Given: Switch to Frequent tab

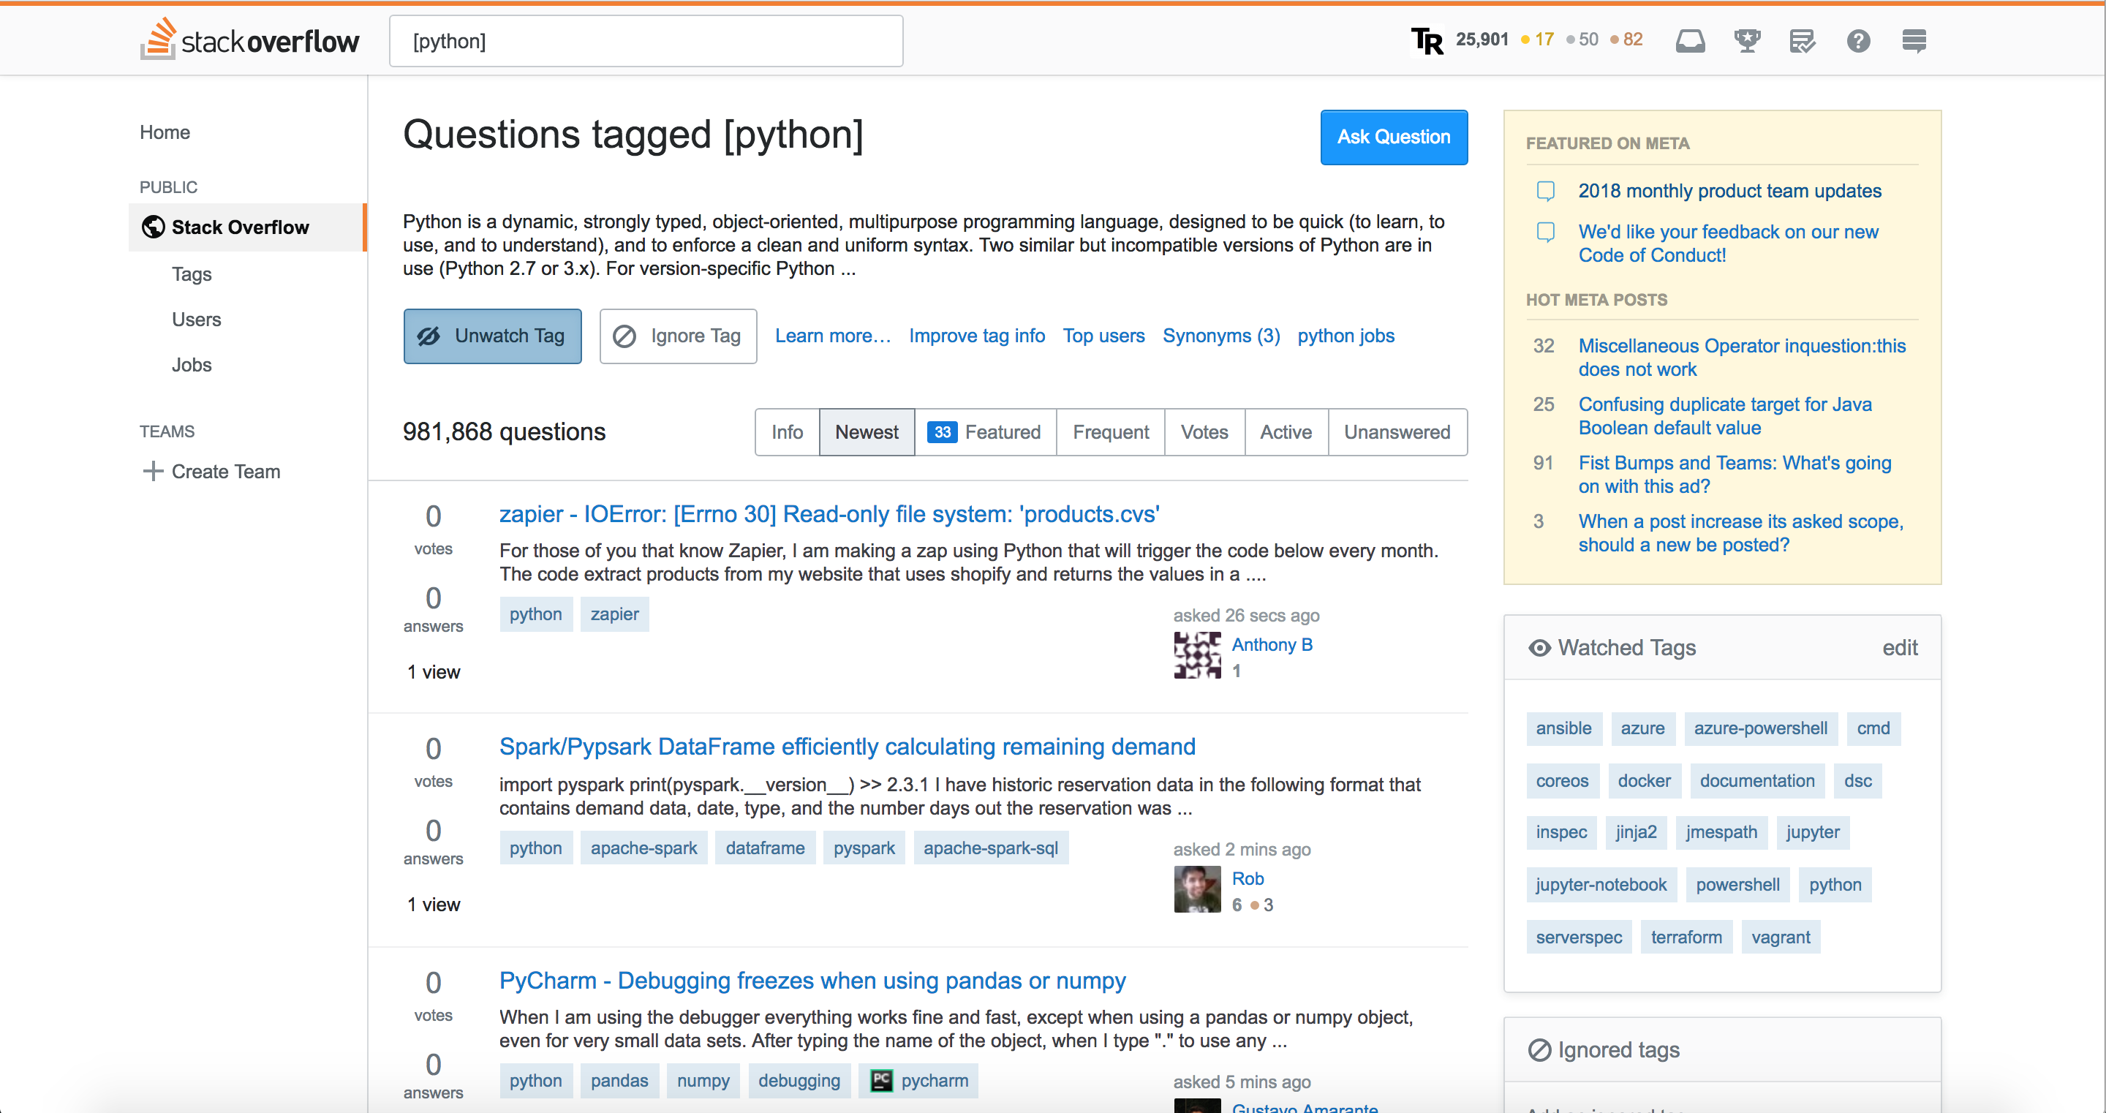Looking at the screenshot, I should point(1110,431).
